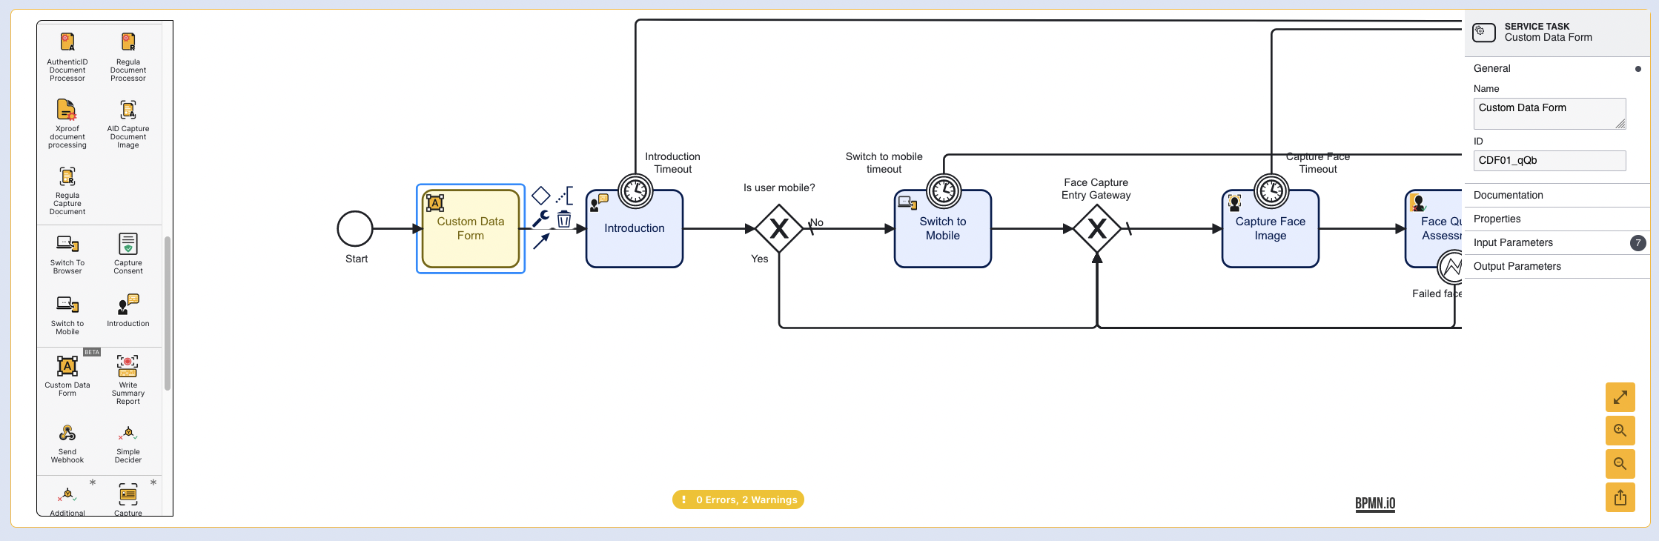1659x541 pixels.
Task: Expand the Properties section
Action: coord(1557,219)
